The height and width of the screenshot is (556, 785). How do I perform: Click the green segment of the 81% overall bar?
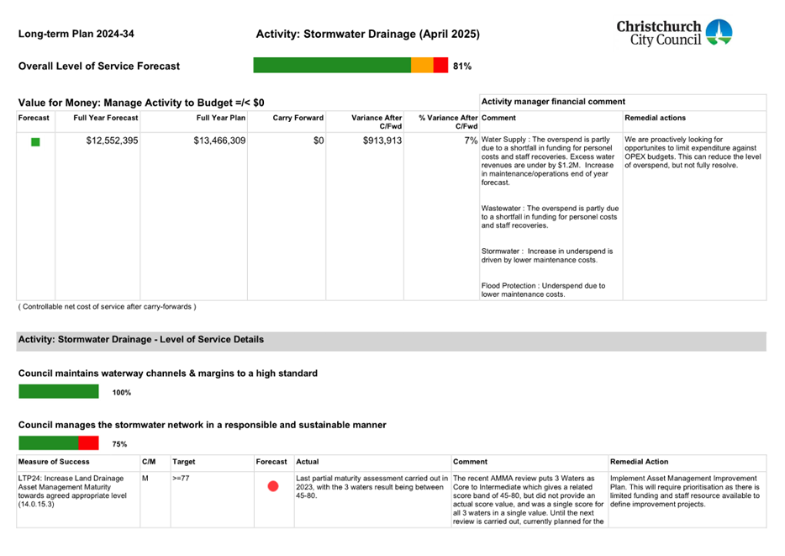coord(332,66)
